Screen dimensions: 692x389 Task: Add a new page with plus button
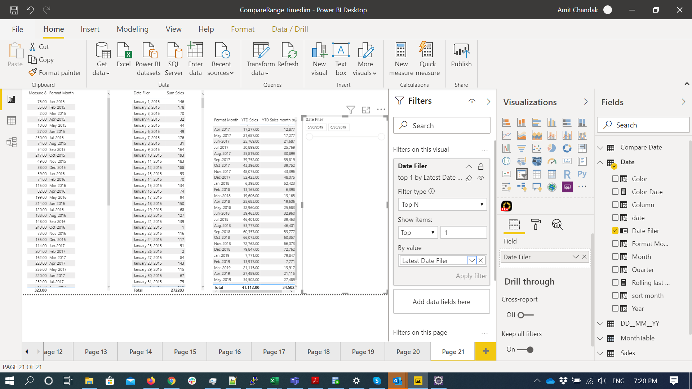click(485, 351)
